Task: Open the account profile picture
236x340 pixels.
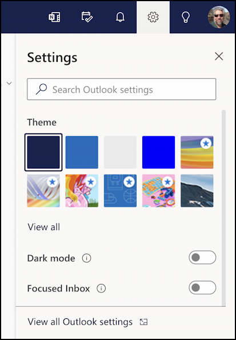Action: pos(219,17)
